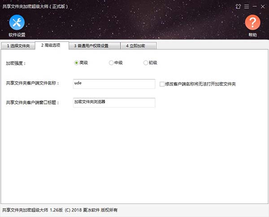Screen dimensions: 269x217
Task: Close the application window
Action: pyautogui.click(x=263, y=7)
